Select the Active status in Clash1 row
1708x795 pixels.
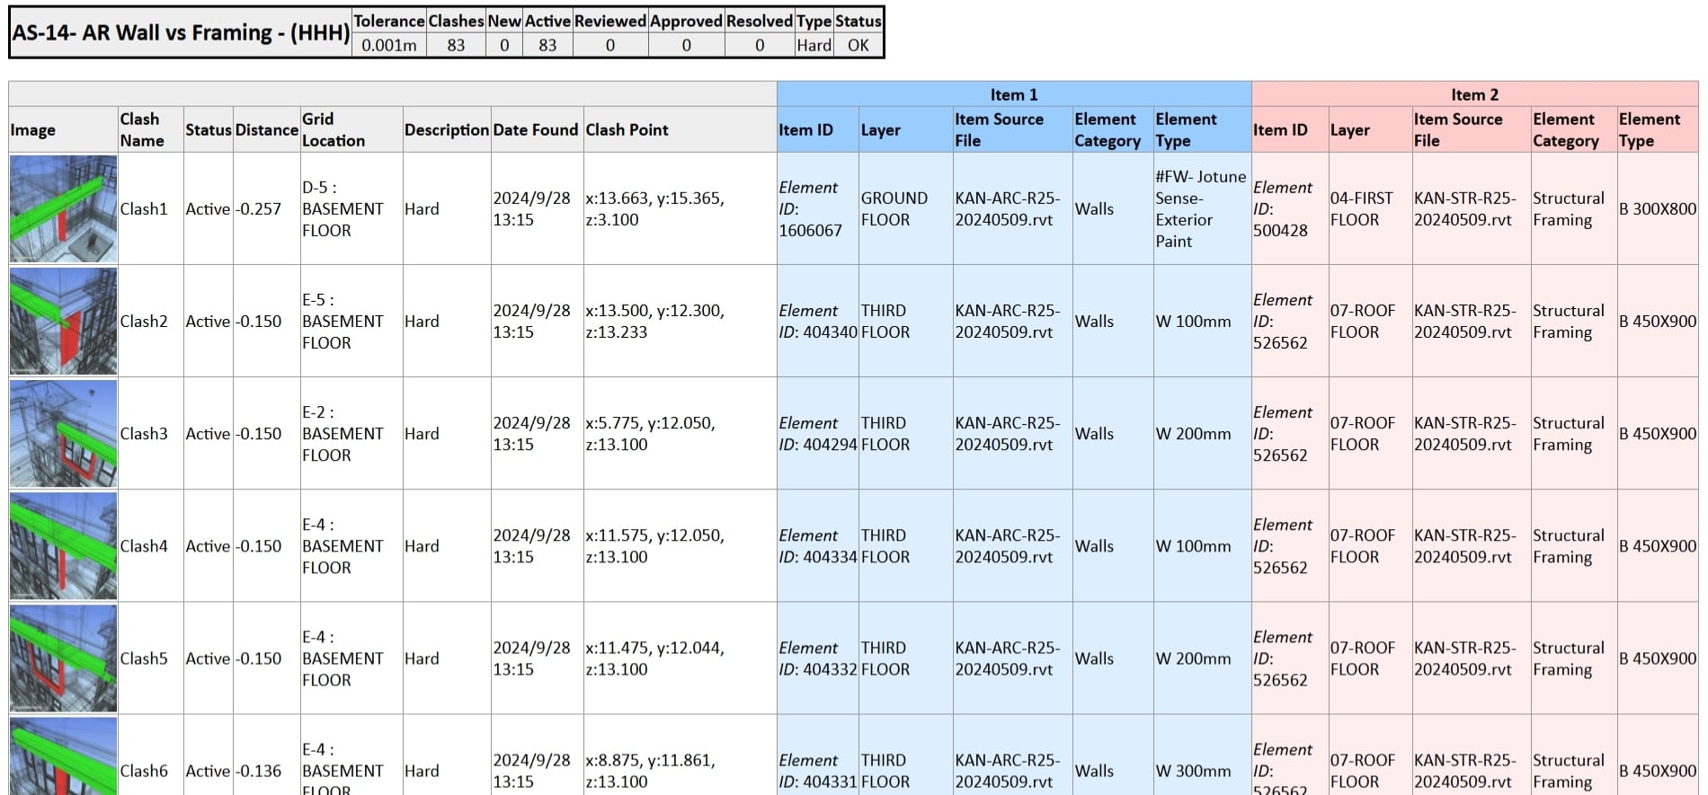(208, 208)
